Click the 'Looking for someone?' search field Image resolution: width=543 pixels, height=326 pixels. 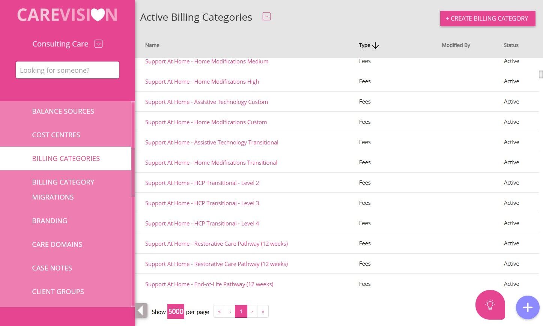pos(68,70)
